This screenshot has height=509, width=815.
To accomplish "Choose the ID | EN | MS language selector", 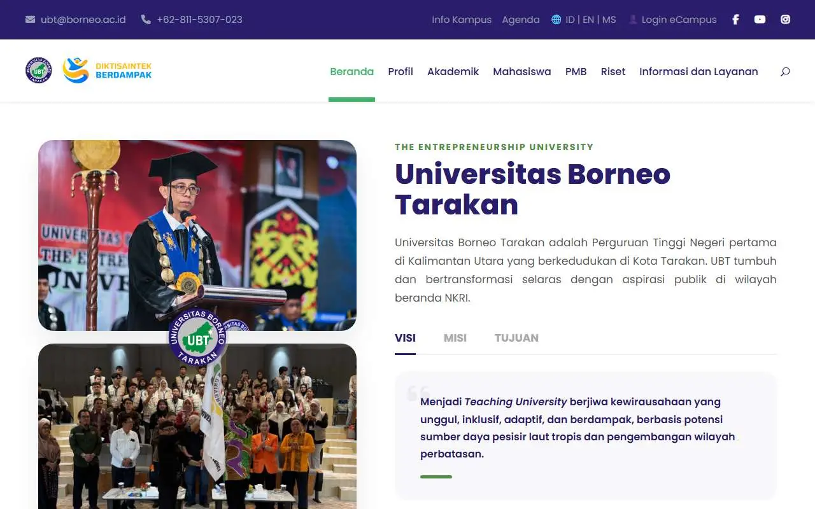I will point(591,20).
